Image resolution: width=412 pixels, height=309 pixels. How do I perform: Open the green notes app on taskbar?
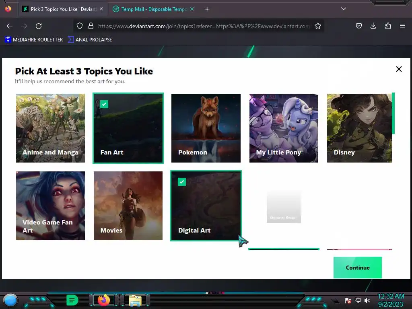(x=72, y=300)
